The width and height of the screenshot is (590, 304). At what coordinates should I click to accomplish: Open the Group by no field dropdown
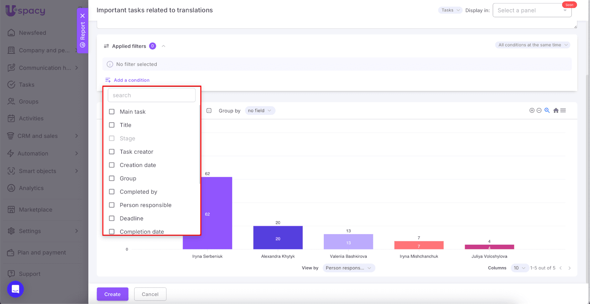[260, 111]
